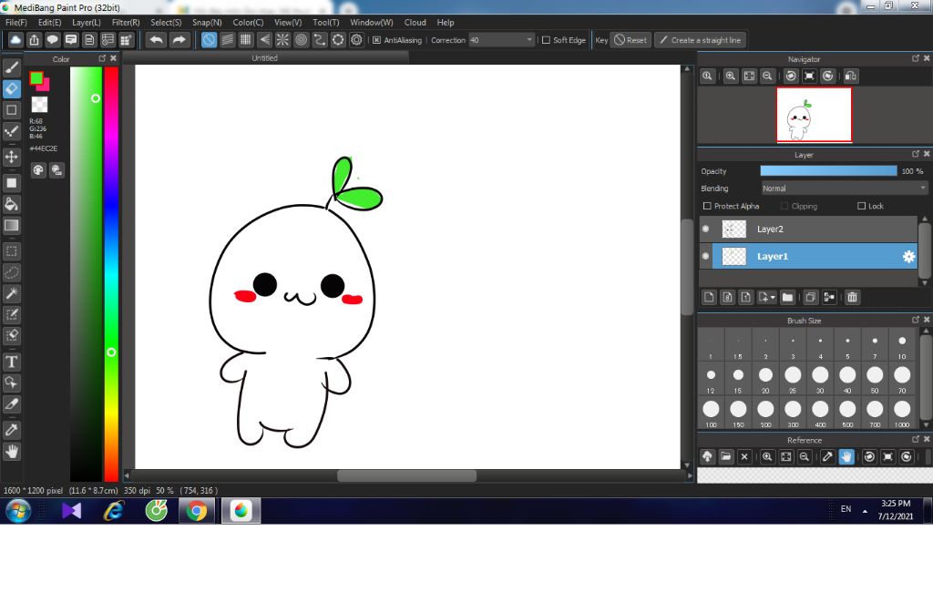The image size is (933, 602).
Task: Select the Eraser tool in left toolbar
Action: 12,88
